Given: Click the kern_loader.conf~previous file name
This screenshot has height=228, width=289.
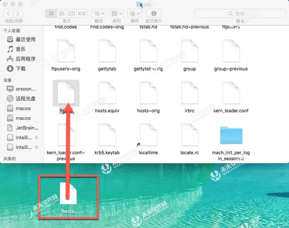Looking at the screenshot, I should pos(66,156).
